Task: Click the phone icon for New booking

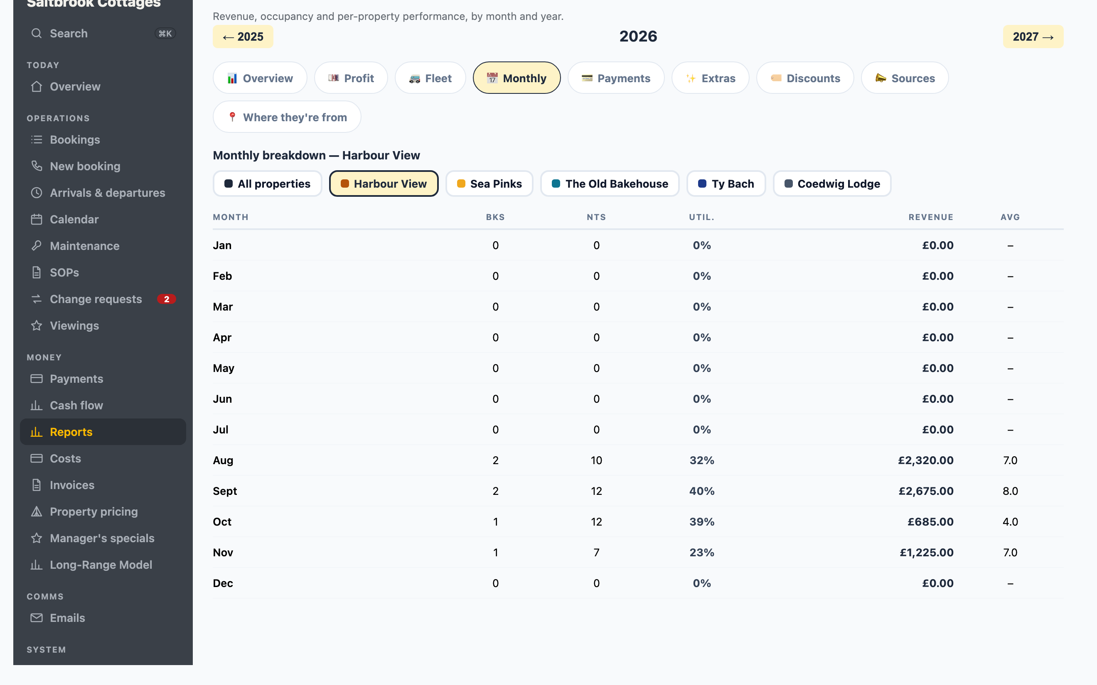Action: 36,166
